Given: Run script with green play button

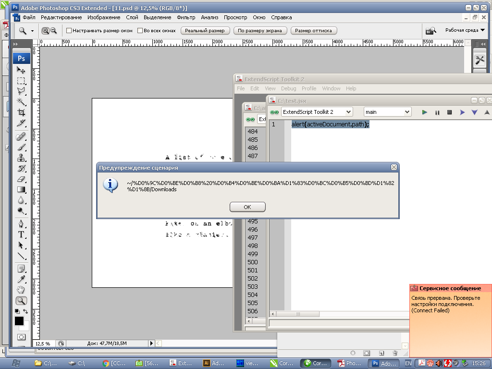Looking at the screenshot, I should pos(425,112).
